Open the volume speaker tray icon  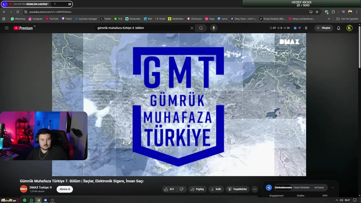(x=342, y=200)
